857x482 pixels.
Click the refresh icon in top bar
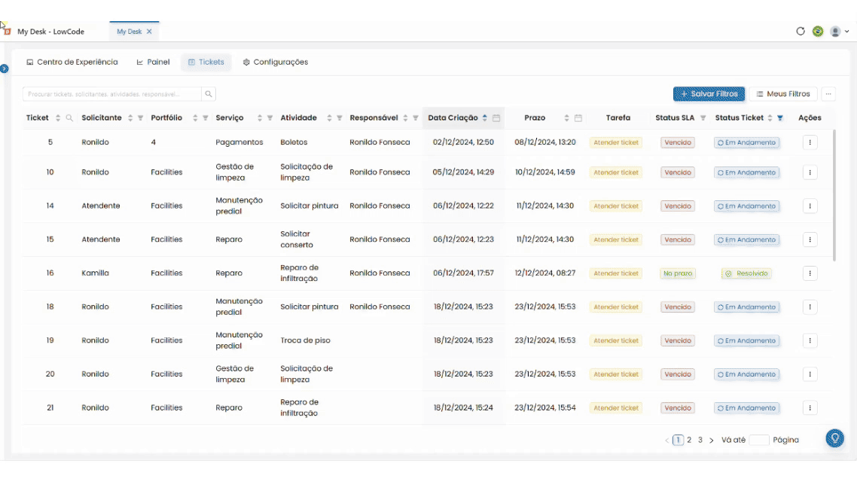[801, 31]
